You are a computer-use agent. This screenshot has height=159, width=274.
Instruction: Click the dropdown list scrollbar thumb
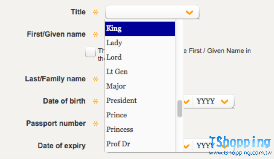click(180, 109)
